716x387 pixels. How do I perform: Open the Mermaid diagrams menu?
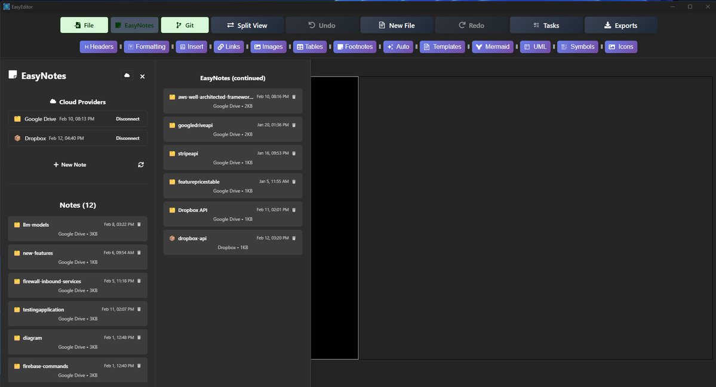[x=493, y=47]
